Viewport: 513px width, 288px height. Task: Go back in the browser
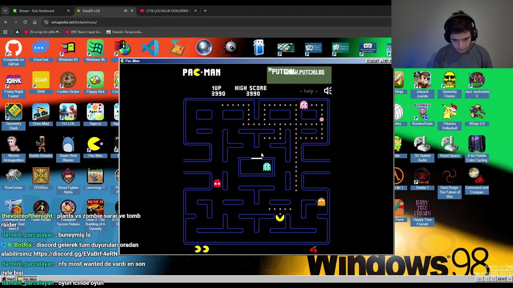pos(6,22)
